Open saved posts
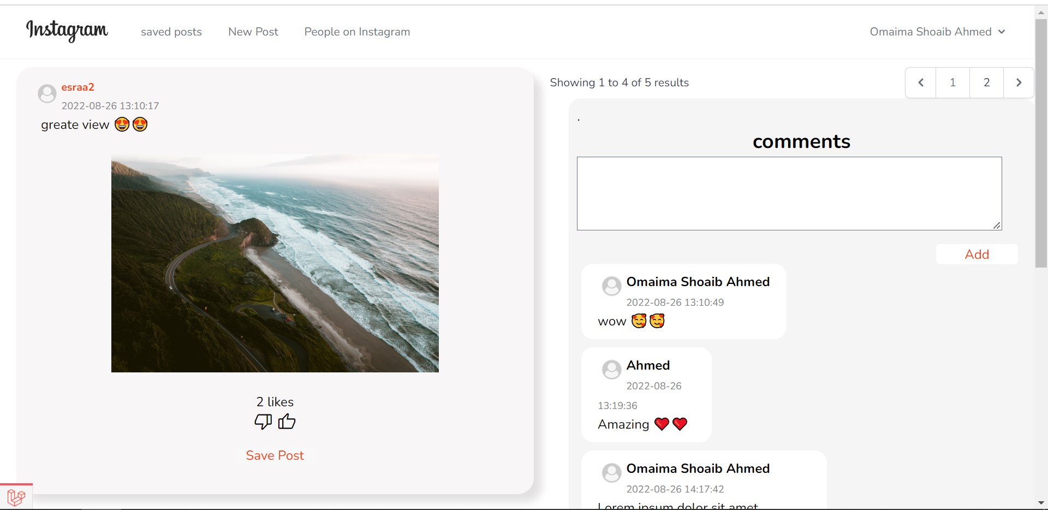1048x510 pixels. pyautogui.click(x=171, y=32)
